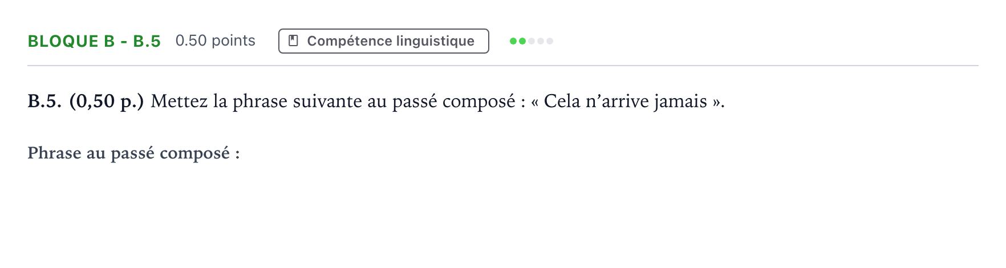This screenshot has width=1006, height=268.
Task: Click the green BLOQUE B heading text
Action: [x=71, y=41]
